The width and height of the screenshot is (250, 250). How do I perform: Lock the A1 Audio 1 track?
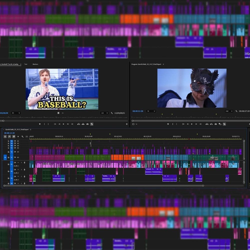[x=8, y=164]
